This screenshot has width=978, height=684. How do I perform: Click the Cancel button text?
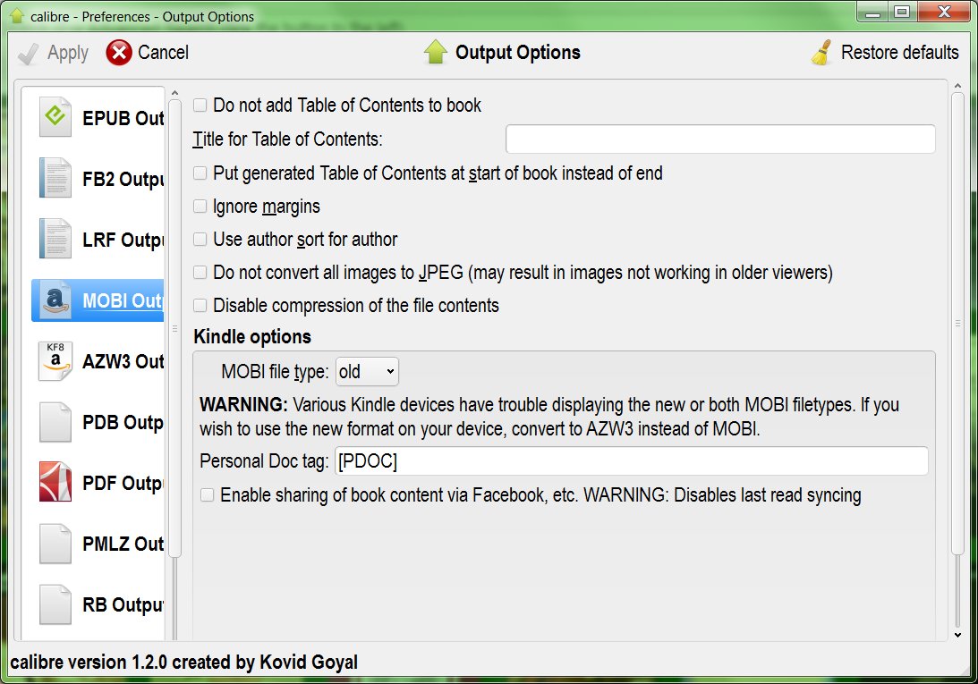point(163,53)
